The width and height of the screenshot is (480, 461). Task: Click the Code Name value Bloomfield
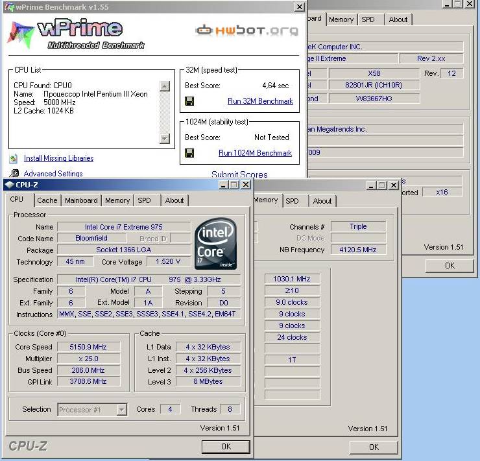click(x=91, y=238)
